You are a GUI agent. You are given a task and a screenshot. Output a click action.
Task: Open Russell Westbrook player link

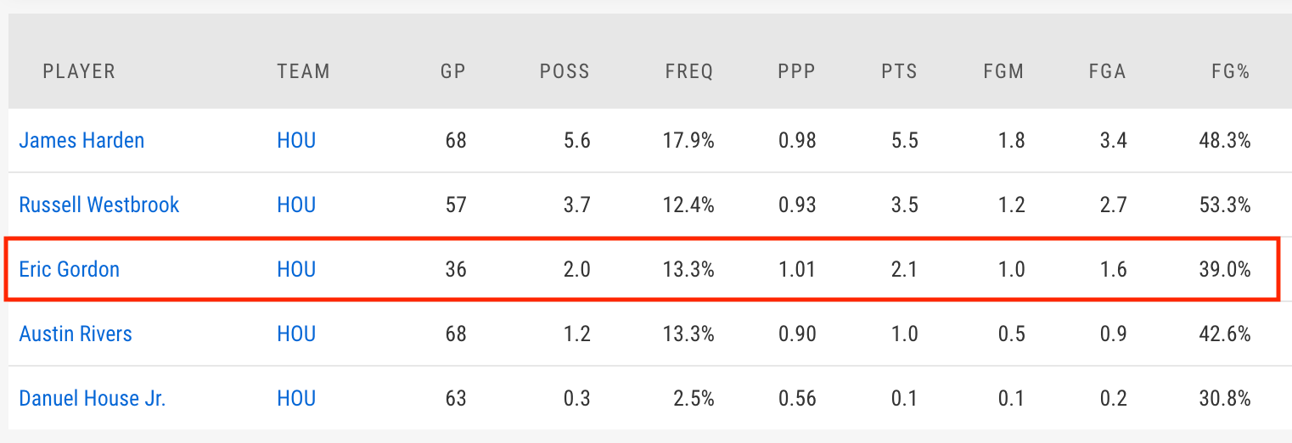point(99,205)
